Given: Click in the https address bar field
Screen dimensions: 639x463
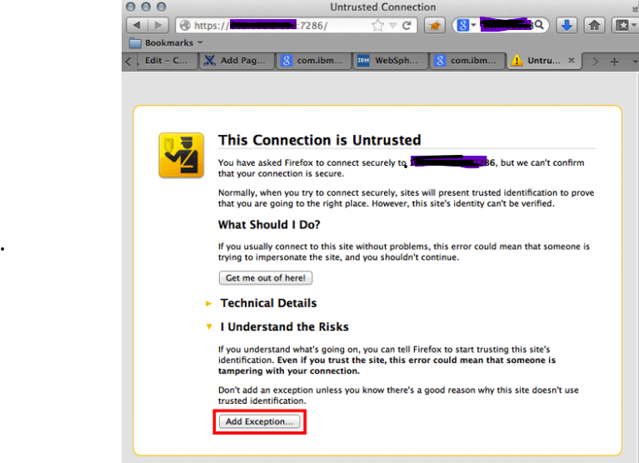Looking at the screenshot, I should pyautogui.click(x=297, y=25).
